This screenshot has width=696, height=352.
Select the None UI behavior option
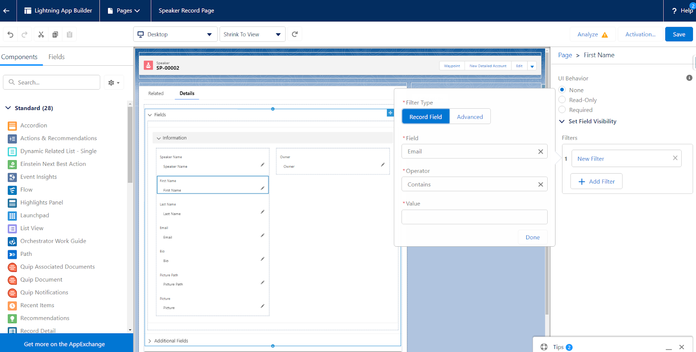562,90
